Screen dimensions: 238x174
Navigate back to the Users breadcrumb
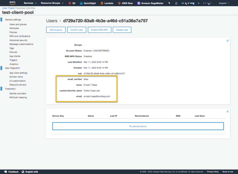pyautogui.click(x=52, y=21)
